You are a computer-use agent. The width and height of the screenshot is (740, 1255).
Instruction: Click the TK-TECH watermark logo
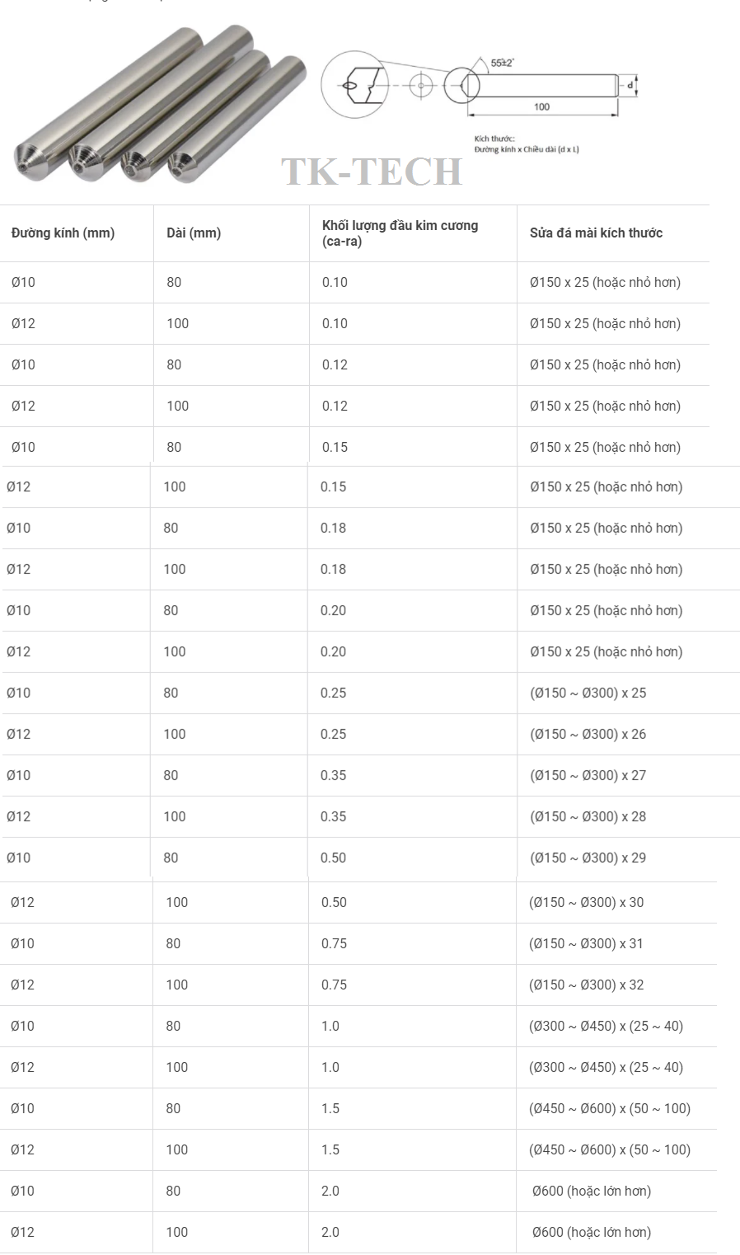[x=372, y=171]
